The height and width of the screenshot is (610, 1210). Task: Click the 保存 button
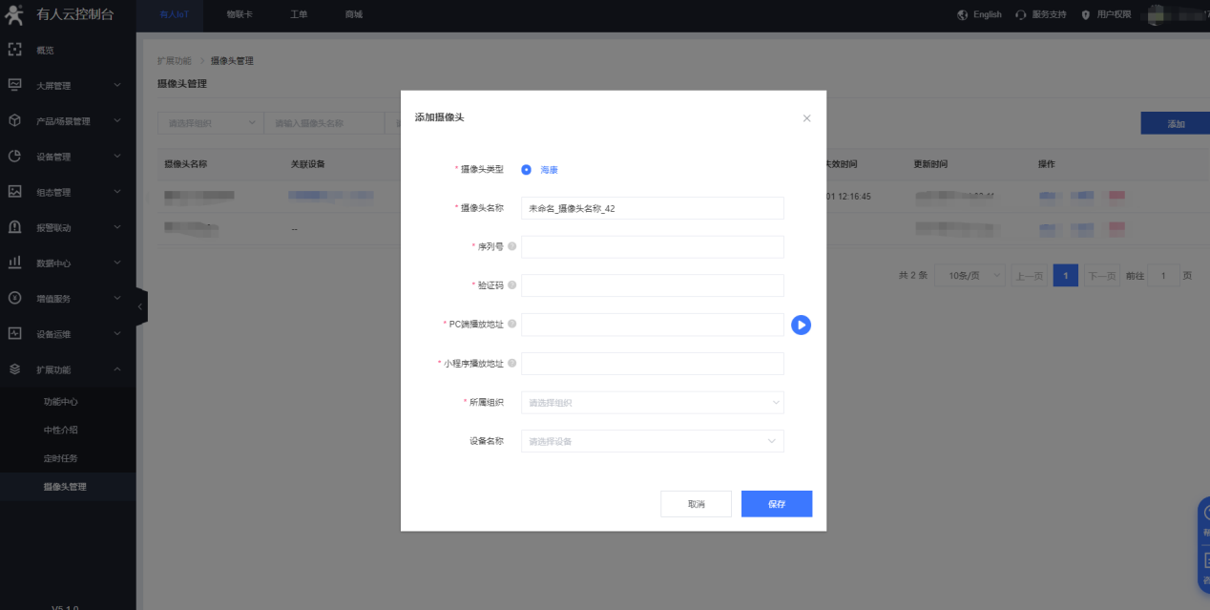(776, 504)
